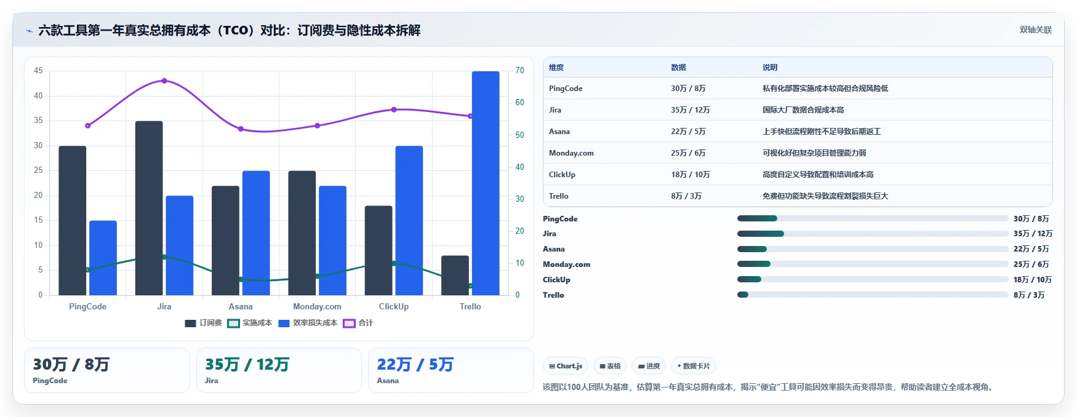The width and height of the screenshot is (1077, 417).
Task: Click the Monday.com progress value 25万 / 6万
Action: point(1031,264)
